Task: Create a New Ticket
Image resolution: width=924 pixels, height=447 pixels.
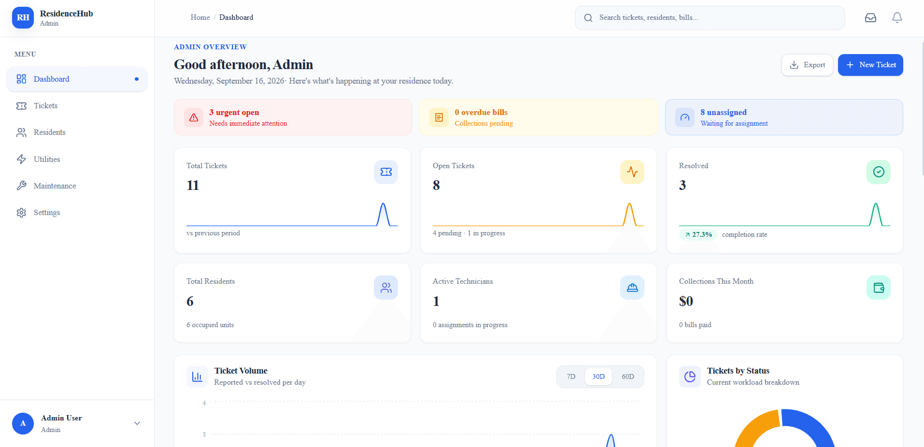Action: [x=870, y=65]
